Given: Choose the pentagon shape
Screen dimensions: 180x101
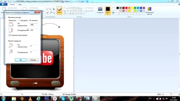Looking at the screenshot, I should (70, 11).
